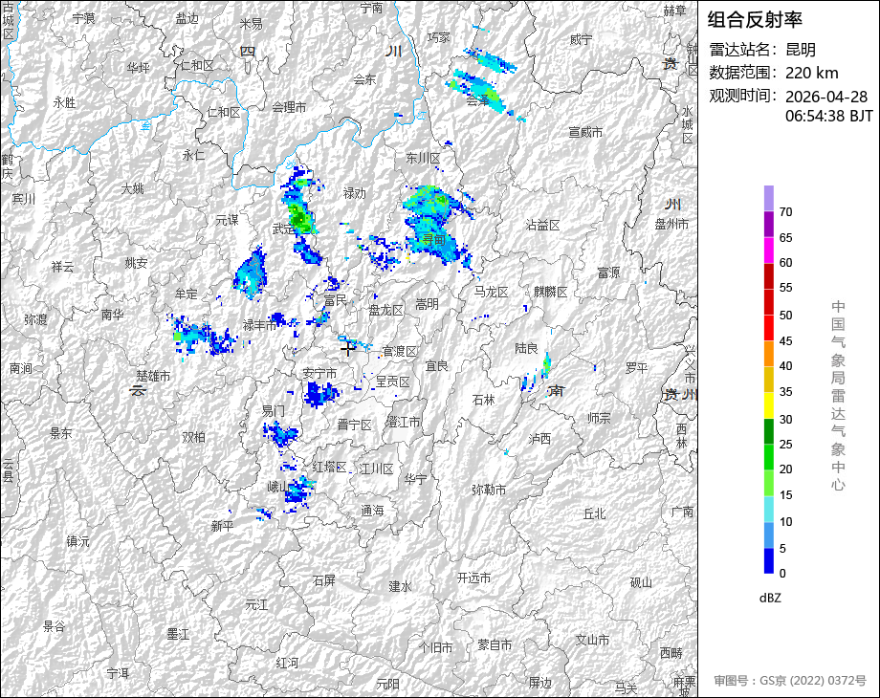880x698 pixels.
Task: Click the 大姚 map label
Action: [132, 188]
